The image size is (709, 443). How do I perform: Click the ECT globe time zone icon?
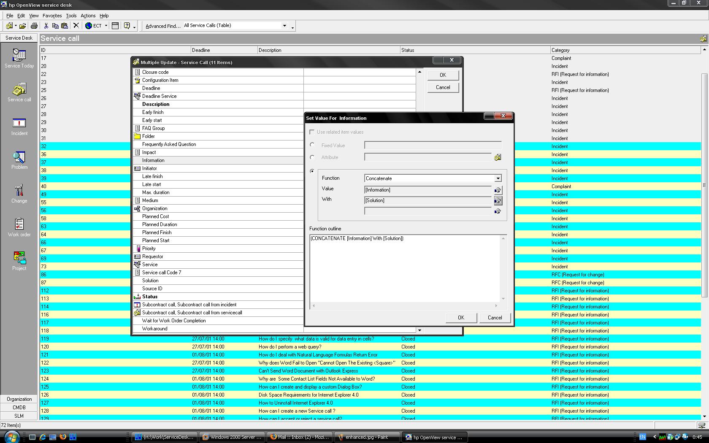89,26
